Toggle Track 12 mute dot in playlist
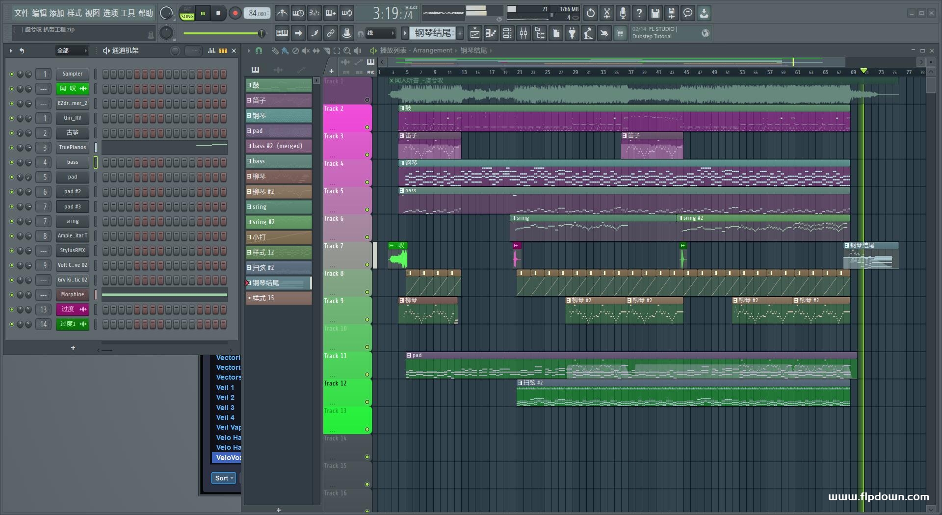Screen dimensions: 942x515 pyautogui.click(x=367, y=402)
